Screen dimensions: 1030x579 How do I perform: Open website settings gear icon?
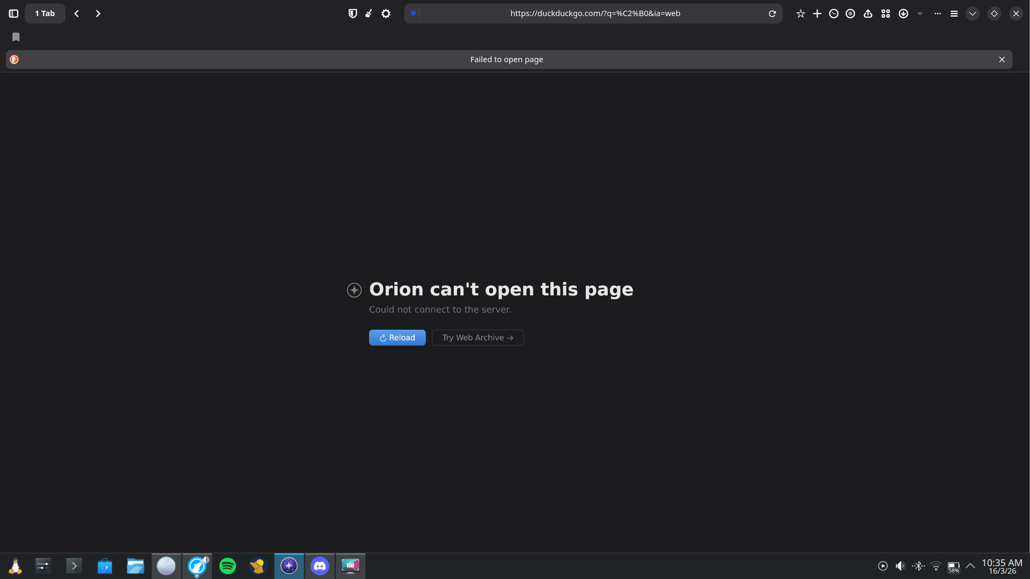[x=386, y=13]
